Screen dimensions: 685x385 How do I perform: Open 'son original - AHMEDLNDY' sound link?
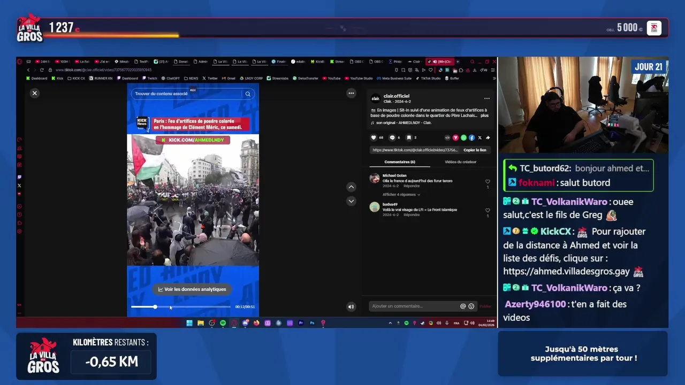click(x=404, y=123)
